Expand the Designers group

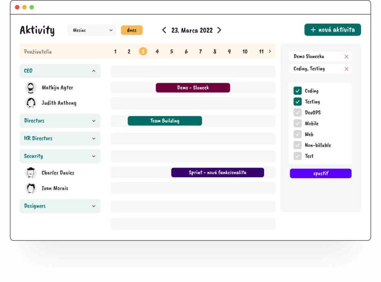(94, 206)
